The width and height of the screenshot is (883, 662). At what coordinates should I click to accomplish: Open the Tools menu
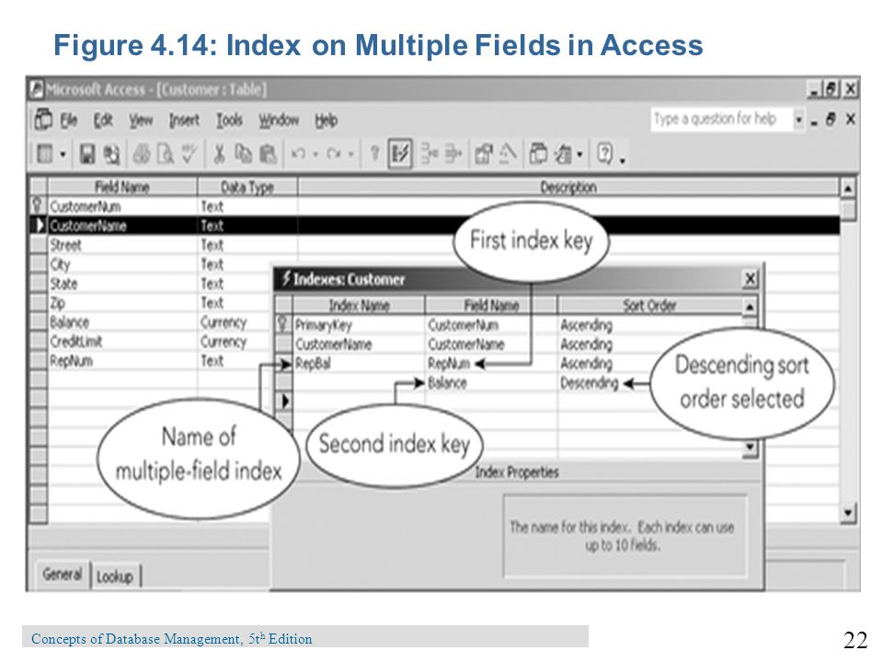(229, 120)
